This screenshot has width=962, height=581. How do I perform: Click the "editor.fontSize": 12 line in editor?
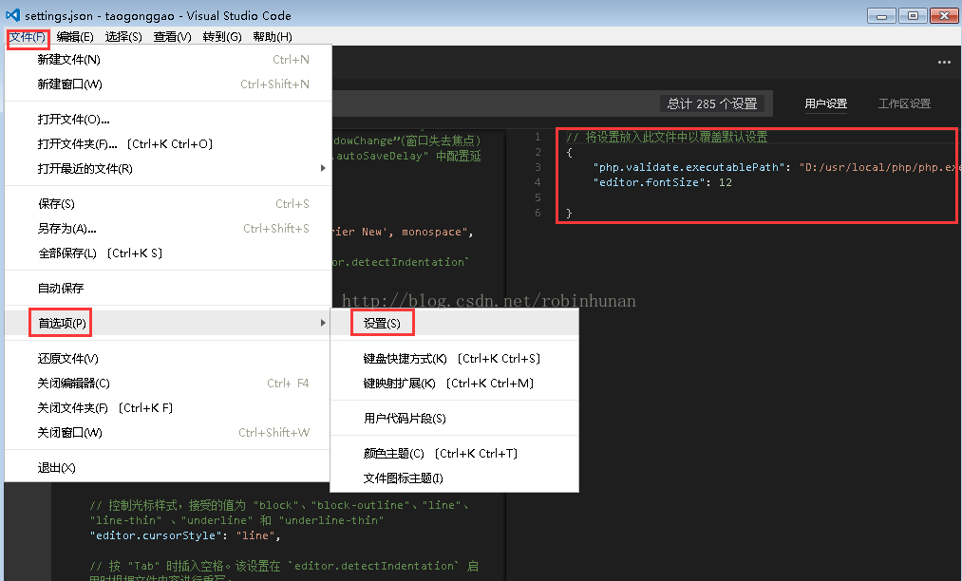(662, 182)
